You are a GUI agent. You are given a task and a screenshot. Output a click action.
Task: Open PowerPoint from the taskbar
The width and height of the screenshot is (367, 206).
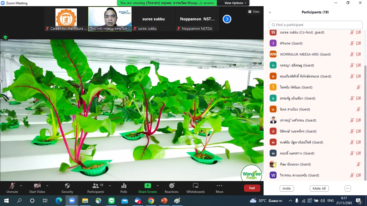(164, 201)
